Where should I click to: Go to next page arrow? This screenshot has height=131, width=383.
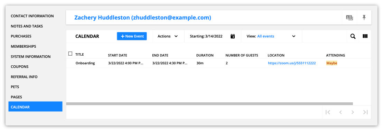tap(353, 112)
